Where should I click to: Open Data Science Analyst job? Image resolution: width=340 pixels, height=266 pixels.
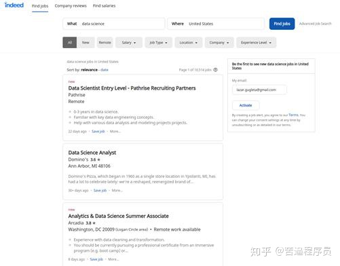click(92, 153)
